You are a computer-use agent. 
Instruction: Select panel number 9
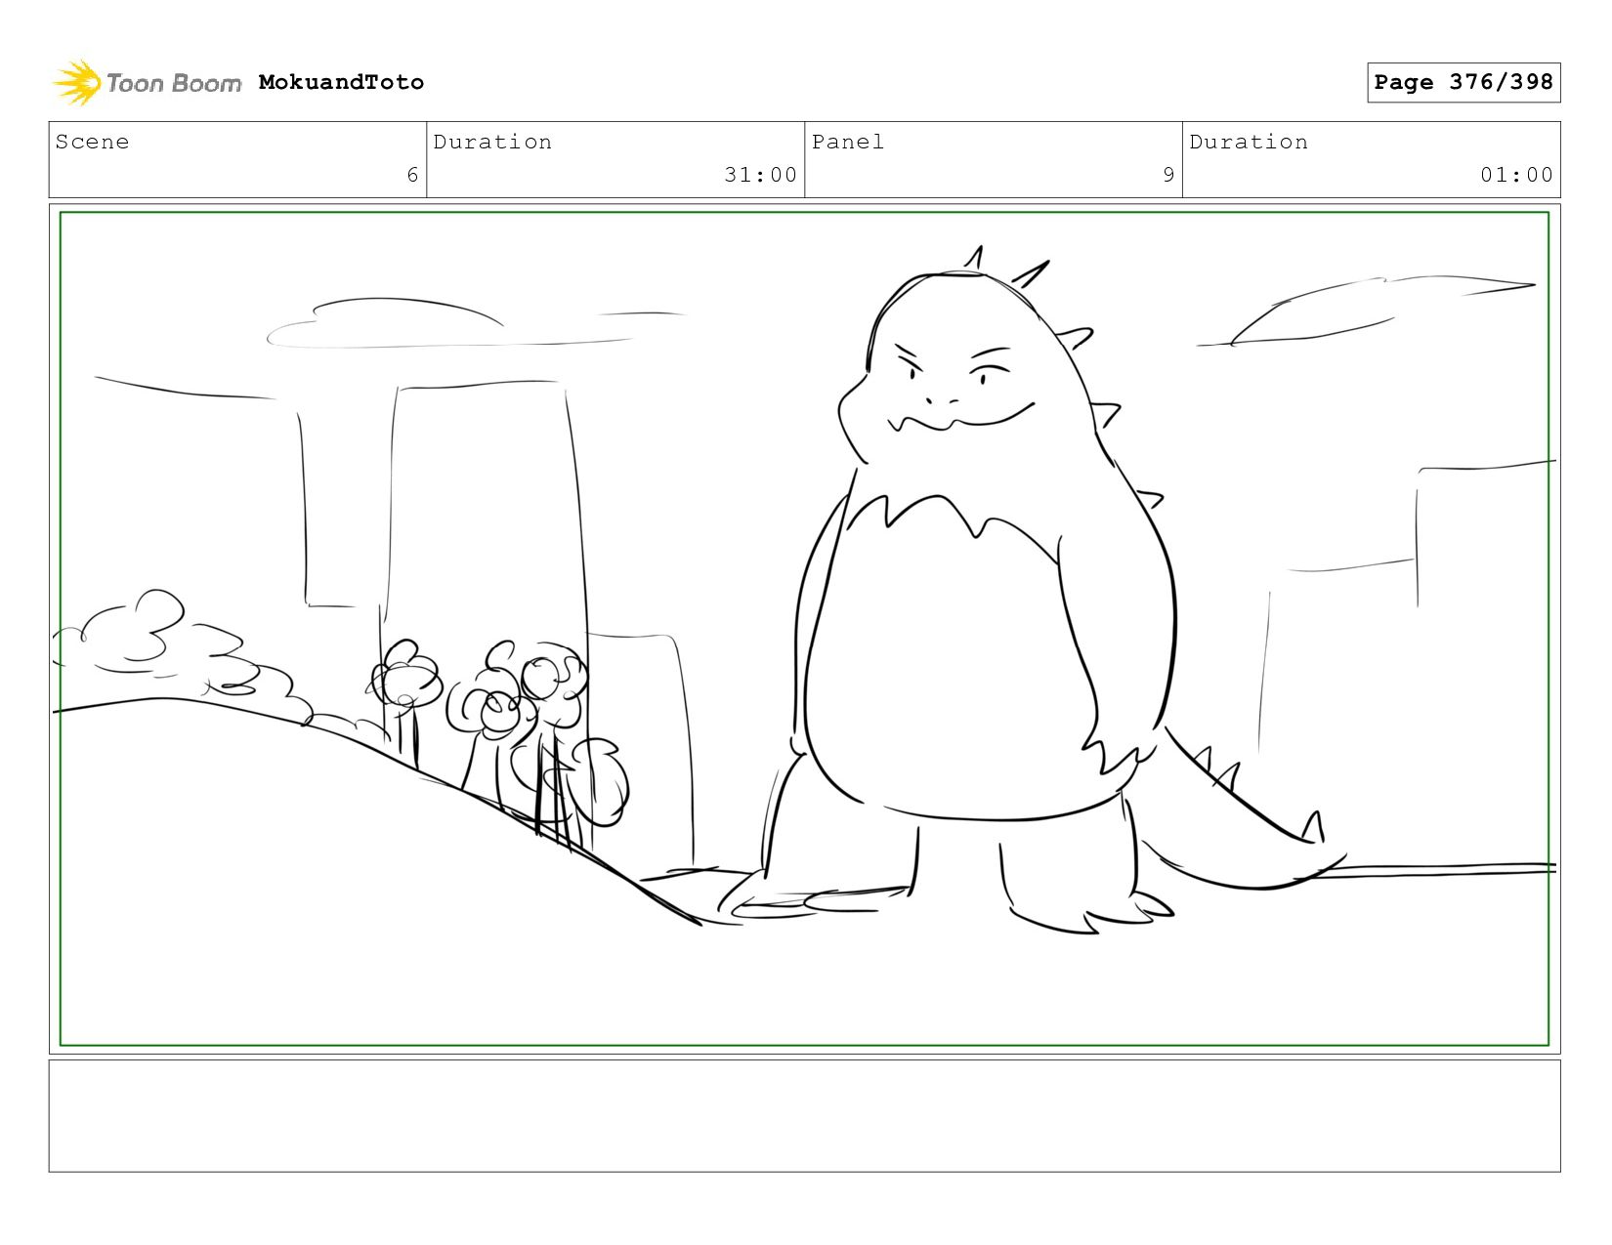1168,175
